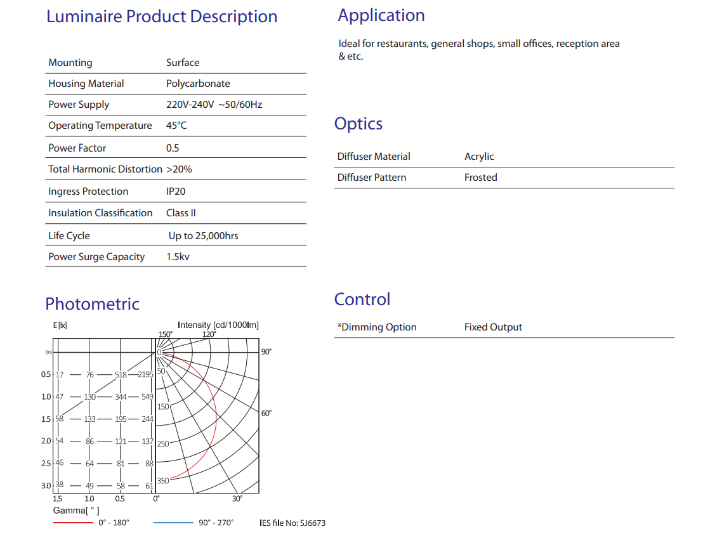Select the Total Harmonic Distortion label

[105, 169]
